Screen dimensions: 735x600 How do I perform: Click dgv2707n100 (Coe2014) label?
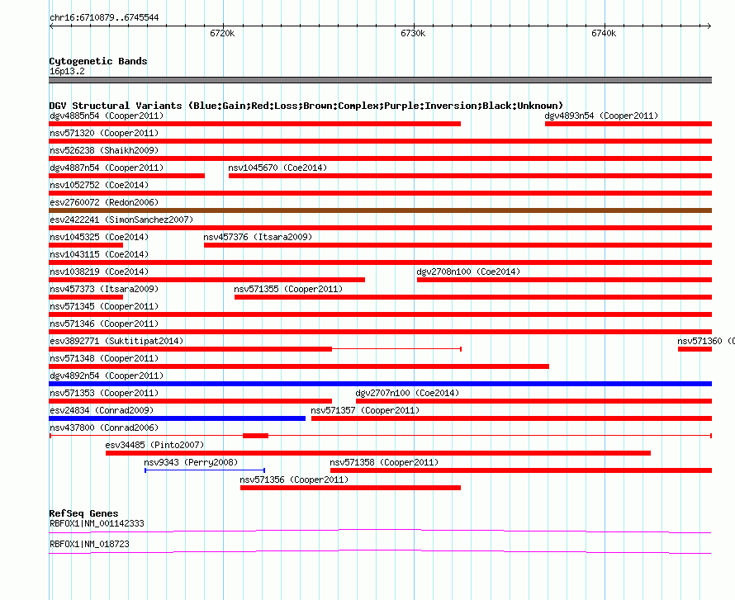(x=407, y=393)
